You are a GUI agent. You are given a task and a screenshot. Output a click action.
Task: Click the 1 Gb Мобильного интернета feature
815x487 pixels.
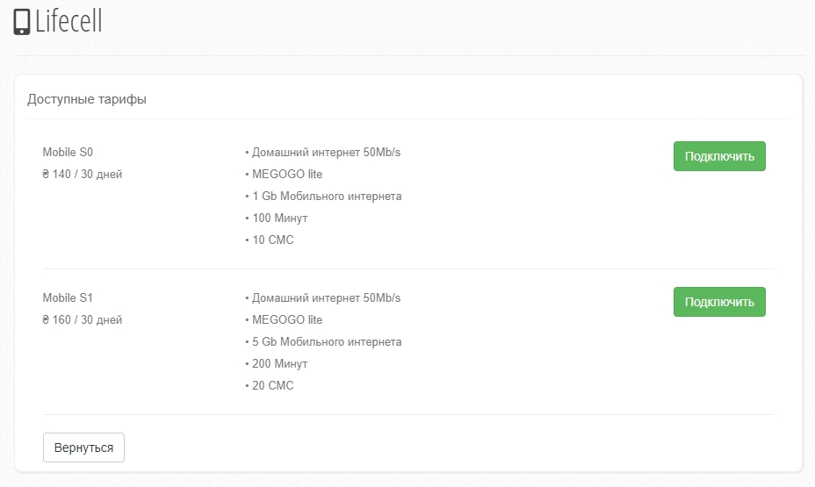click(324, 196)
